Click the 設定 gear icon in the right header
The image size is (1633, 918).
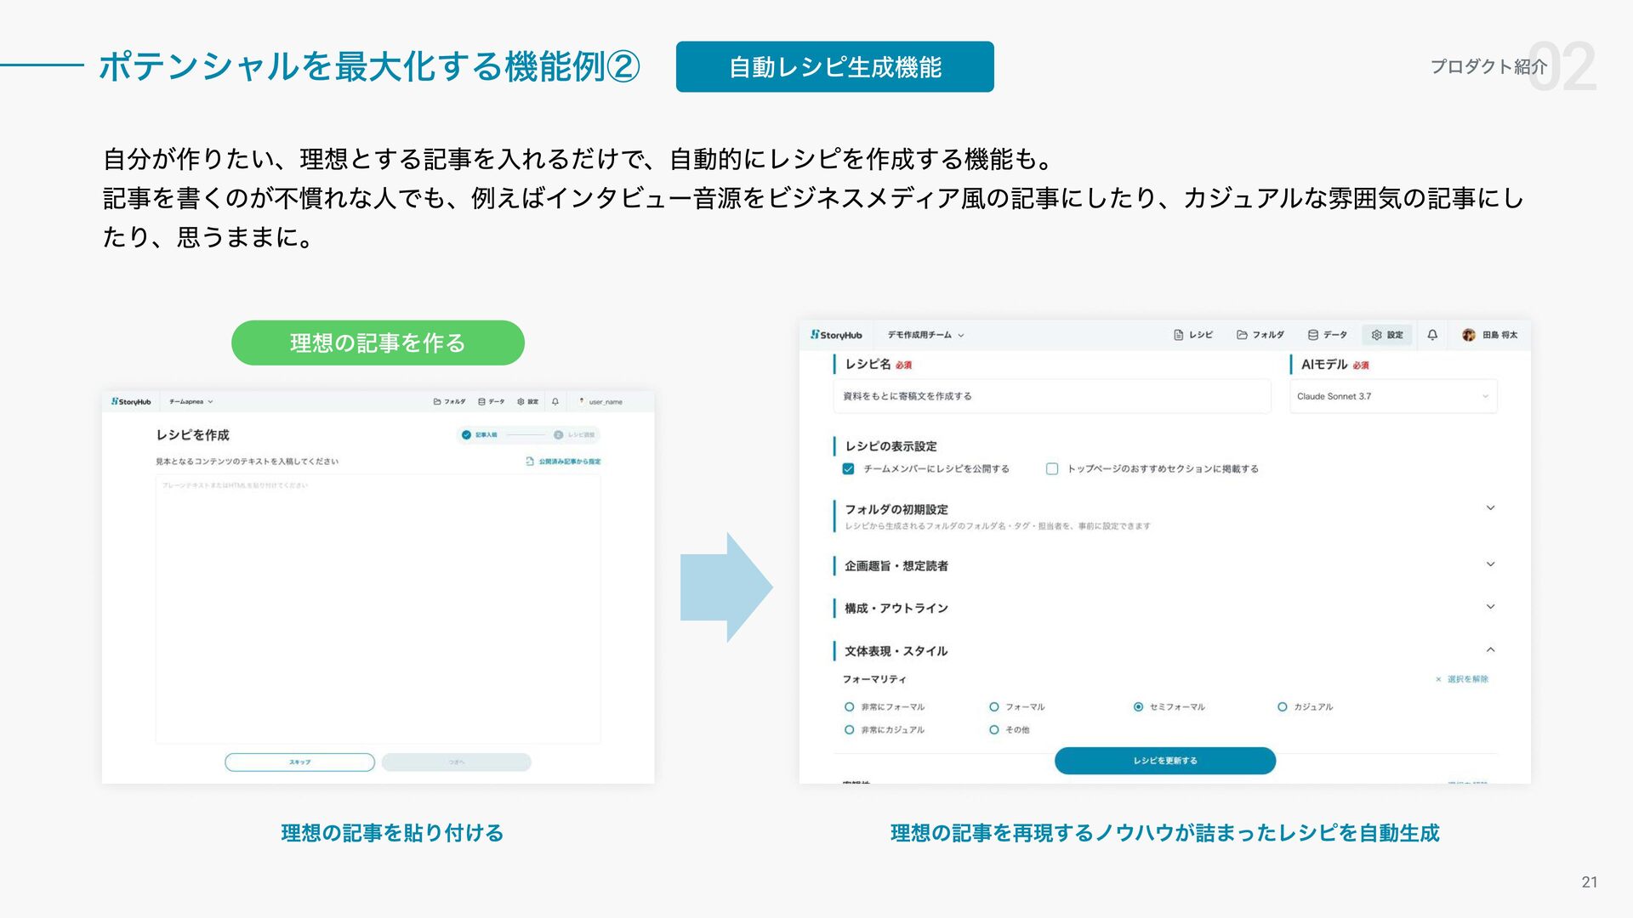point(1377,335)
